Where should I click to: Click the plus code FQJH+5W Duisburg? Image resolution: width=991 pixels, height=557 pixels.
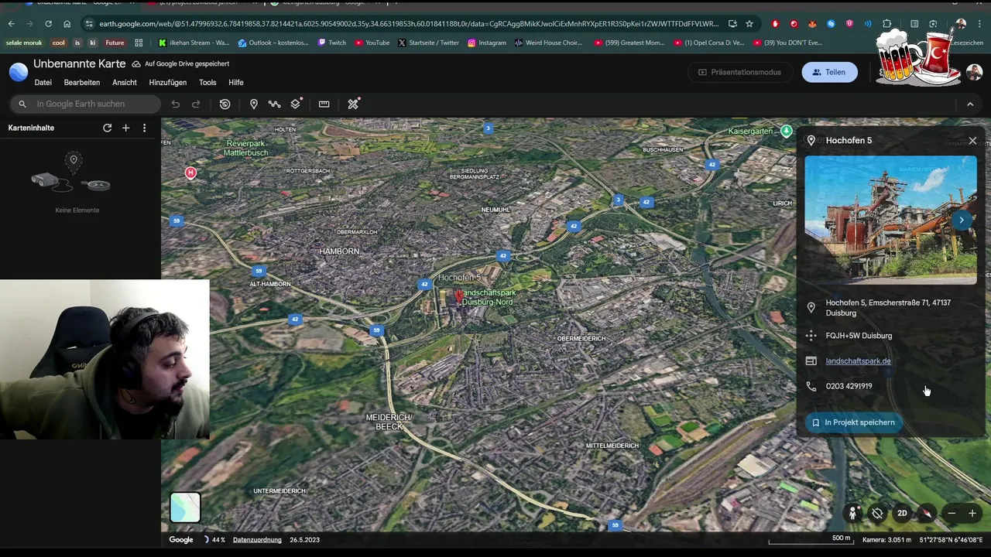(859, 336)
